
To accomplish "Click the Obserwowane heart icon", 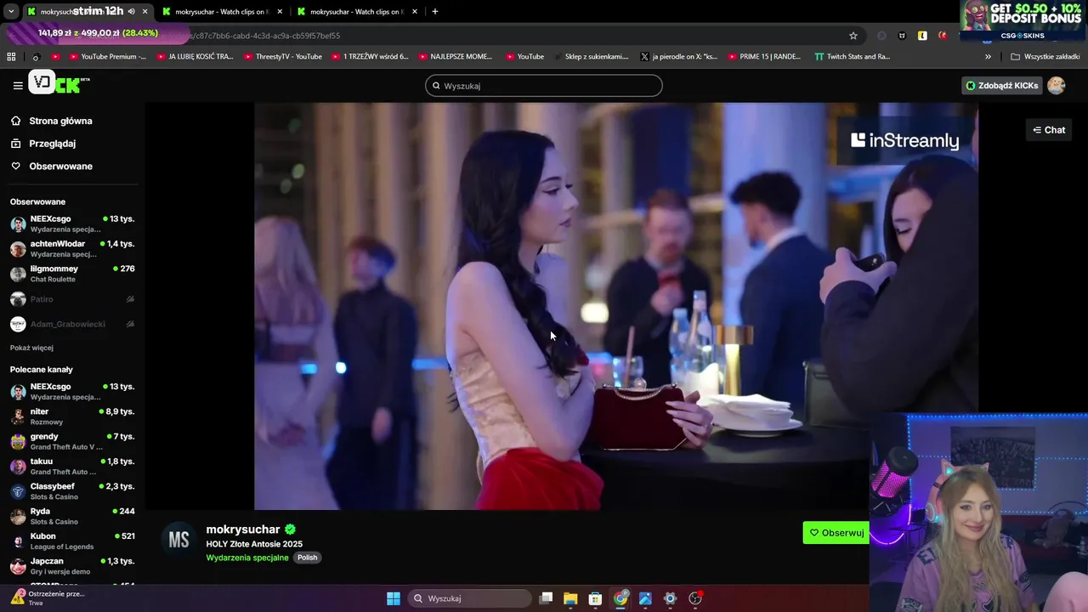I will (x=16, y=166).
